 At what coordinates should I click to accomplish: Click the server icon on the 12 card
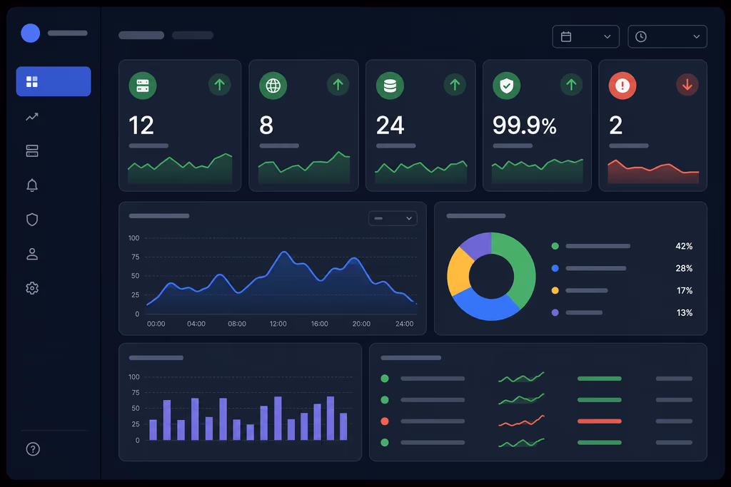(143, 86)
